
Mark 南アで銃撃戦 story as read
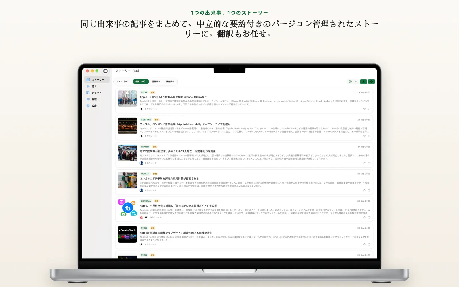coord(369,163)
